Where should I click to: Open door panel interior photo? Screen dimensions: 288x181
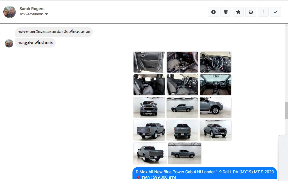click(x=149, y=62)
